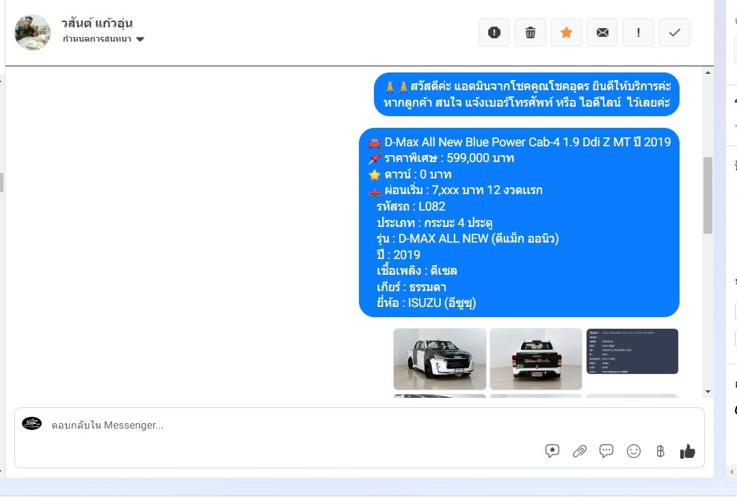Click text ราคาพิเศษ : 599,000 บาท
Screen dimensions: 737x499
(x=449, y=158)
